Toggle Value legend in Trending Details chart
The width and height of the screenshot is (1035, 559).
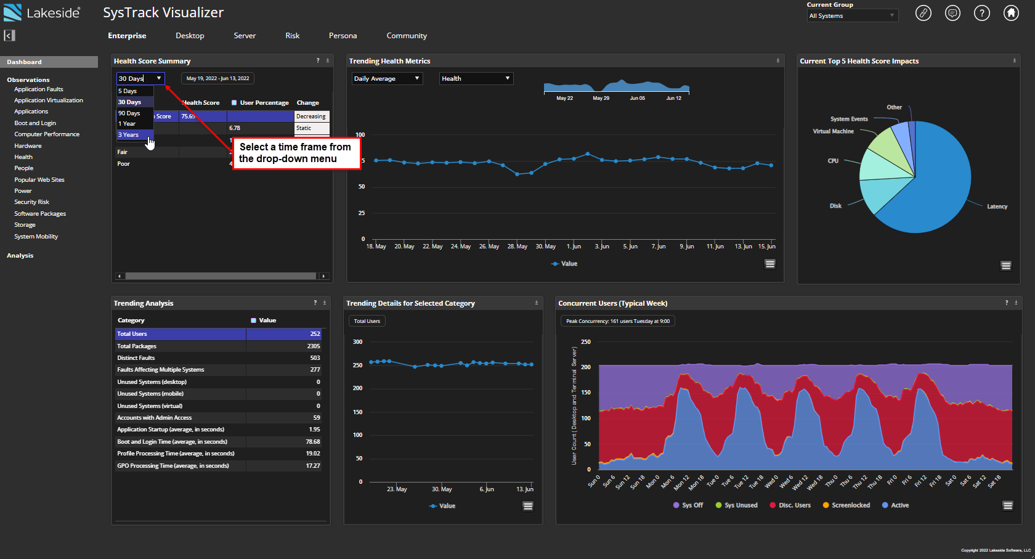pos(442,506)
